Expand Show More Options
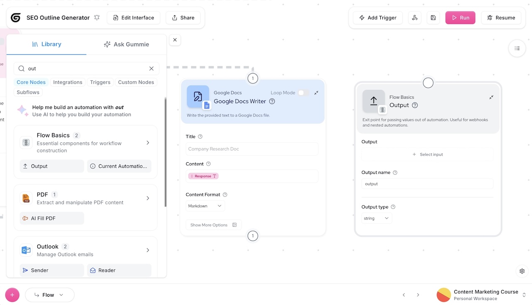The height and width of the screenshot is (305, 532). click(214, 225)
